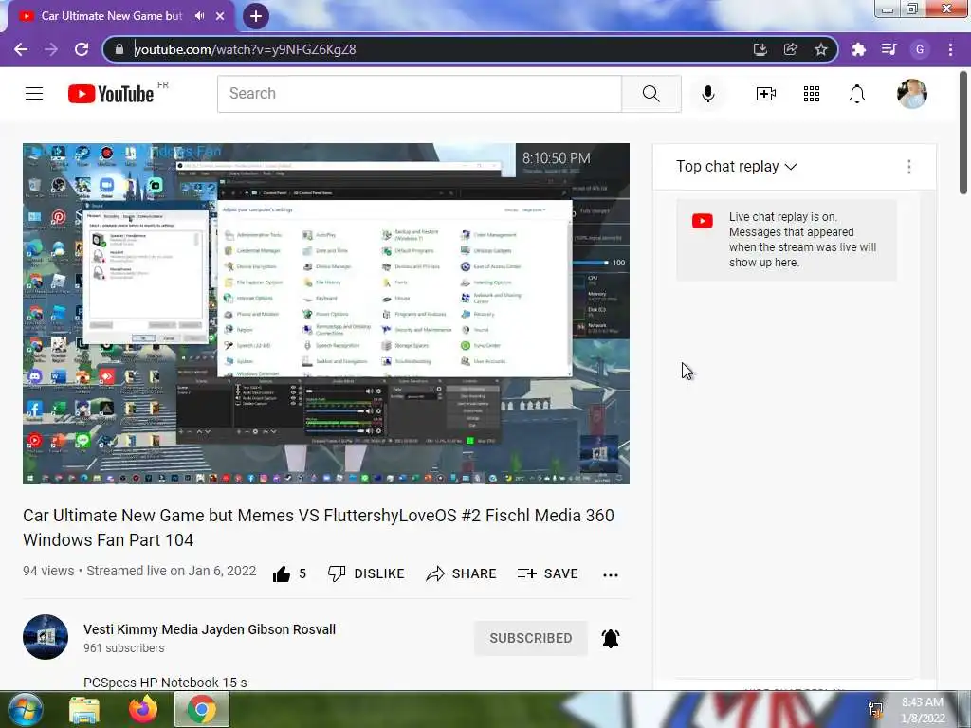
Task: Close the Car Ultimate New Game tab
Action: click(x=220, y=16)
